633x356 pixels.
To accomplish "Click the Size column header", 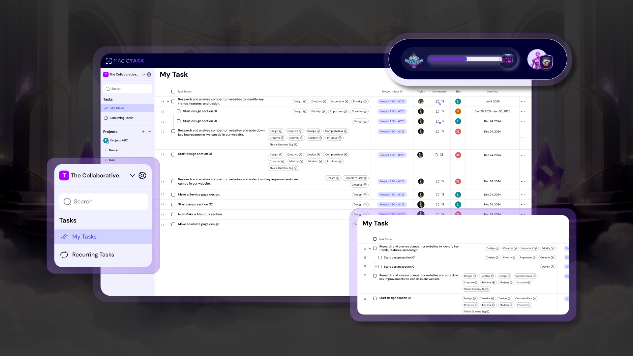I will point(458,92).
